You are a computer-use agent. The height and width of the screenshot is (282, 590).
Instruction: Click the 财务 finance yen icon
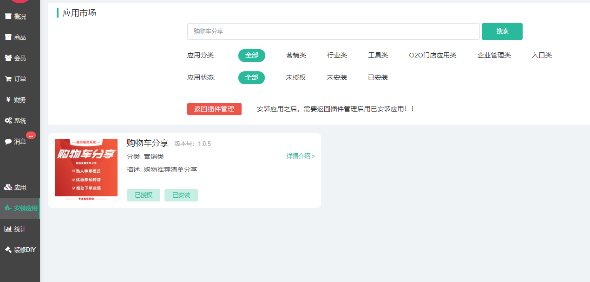point(8,100)
